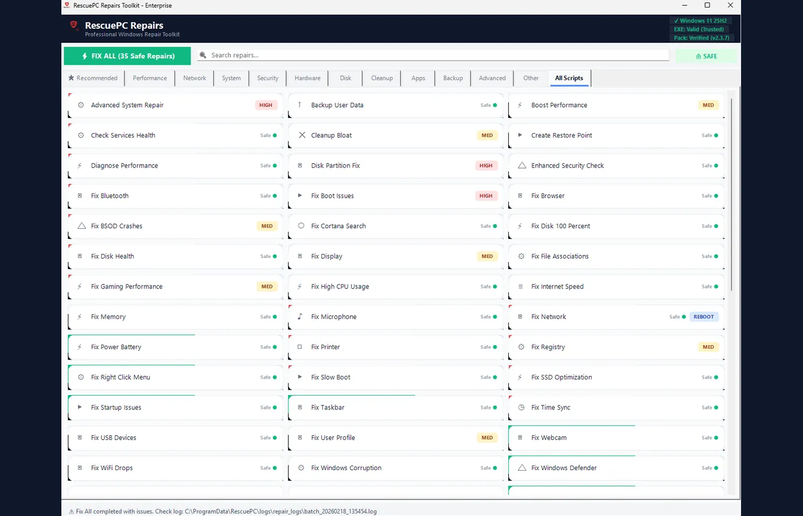Click the lightning icon on Fix Disk 100 Percent
Screen dimensions: 803x516
click(520, 226)
